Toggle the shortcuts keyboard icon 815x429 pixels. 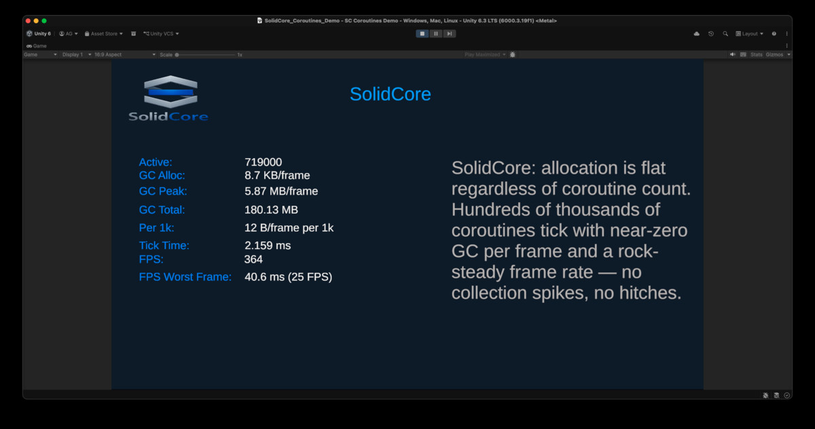[743, 54]
